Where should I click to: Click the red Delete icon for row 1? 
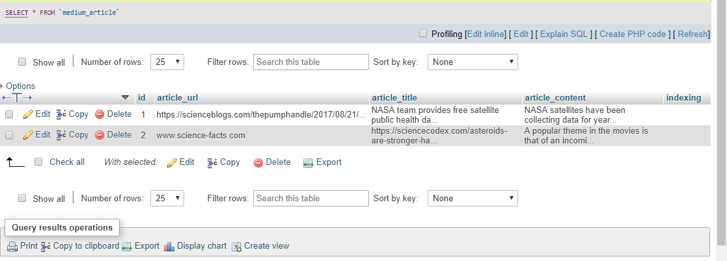pos(99,114)
